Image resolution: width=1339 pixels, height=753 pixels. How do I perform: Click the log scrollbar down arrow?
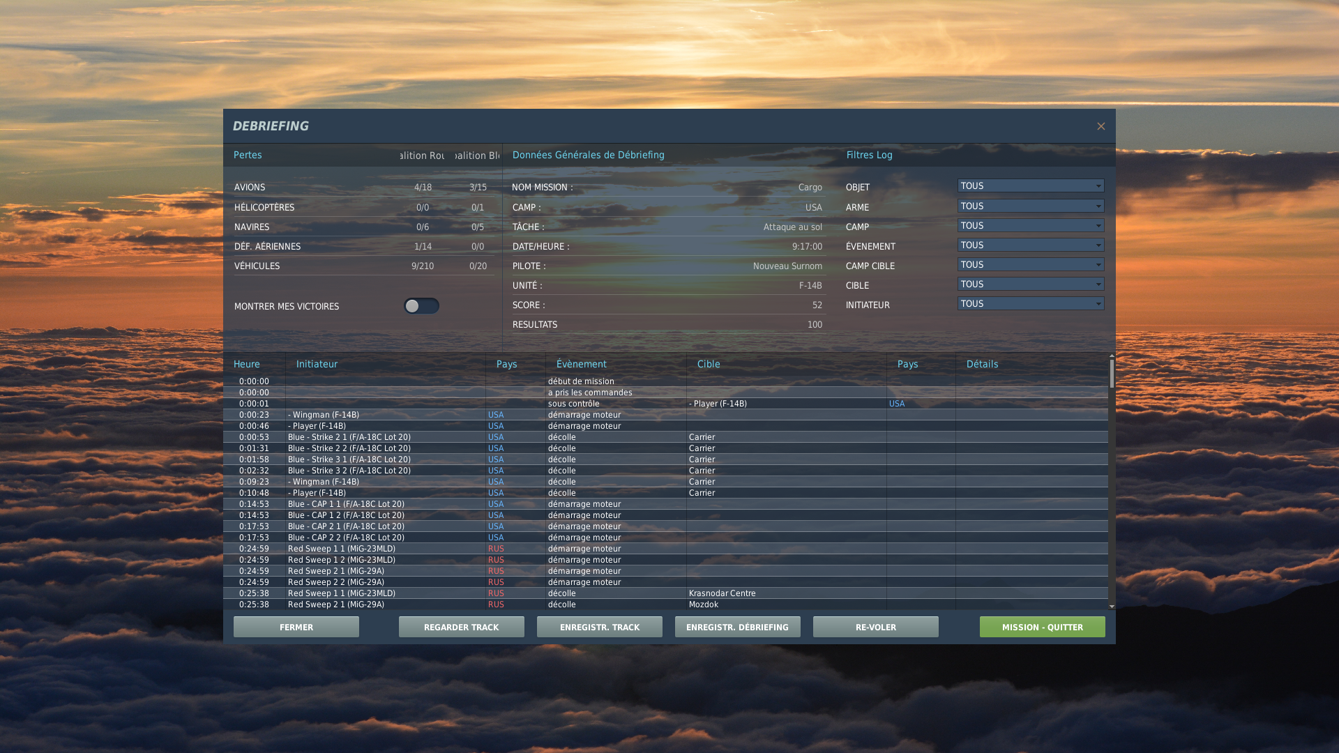1112,607
